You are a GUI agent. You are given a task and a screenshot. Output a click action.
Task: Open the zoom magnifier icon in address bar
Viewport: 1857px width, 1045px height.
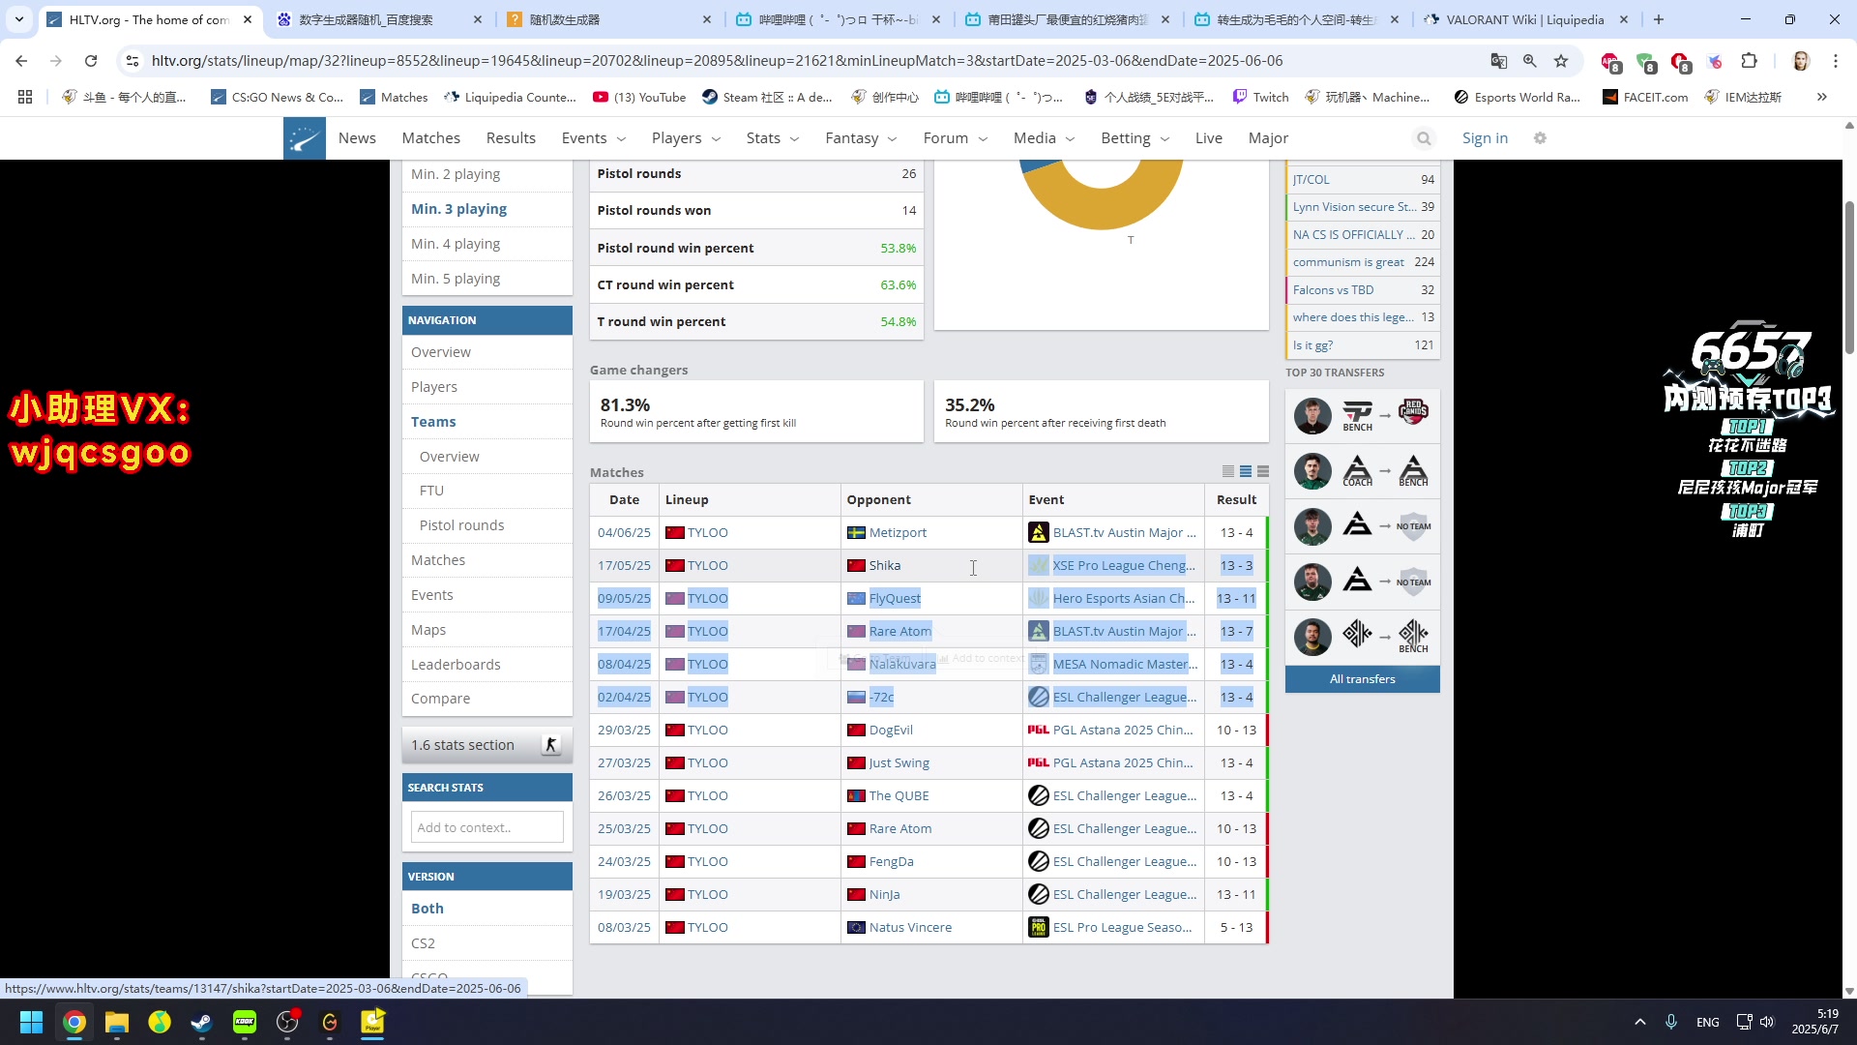pyautogui.click(x=1530, y=61)
